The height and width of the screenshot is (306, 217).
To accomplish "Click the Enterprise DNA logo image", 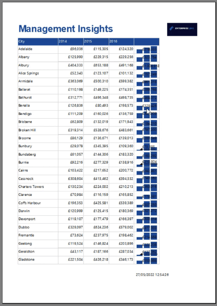I will pyautogui.click(x=182, y=29).
